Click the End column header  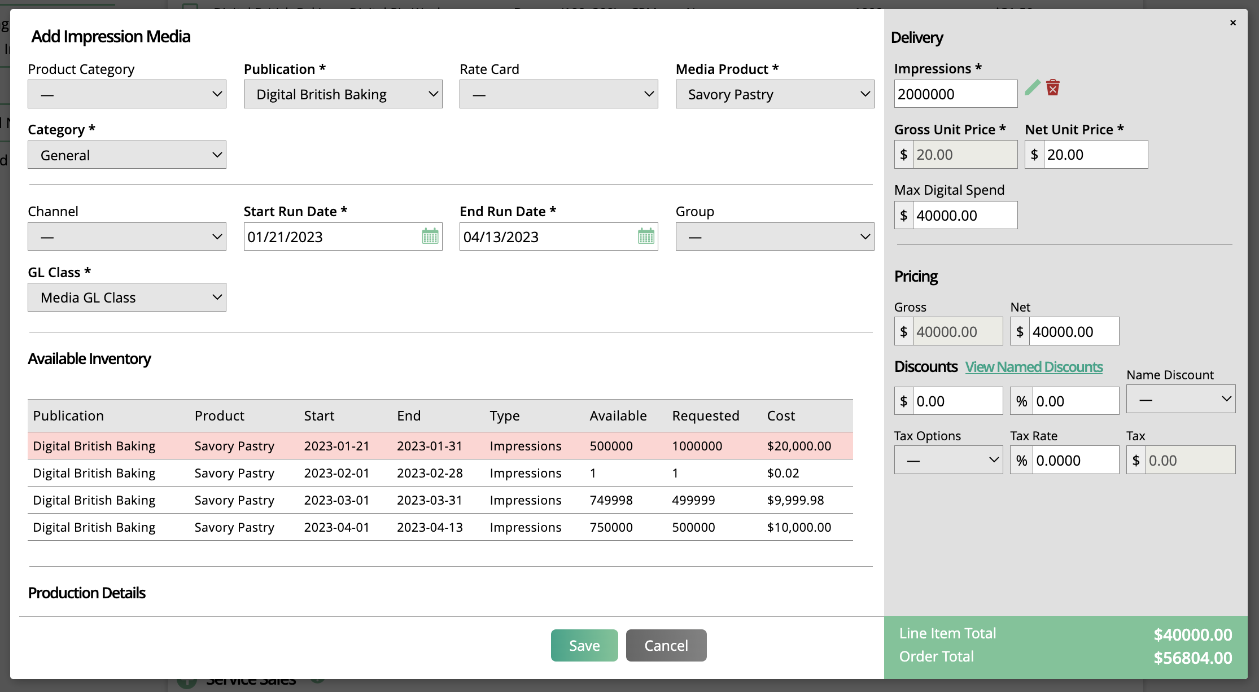[x=409, y=416]
